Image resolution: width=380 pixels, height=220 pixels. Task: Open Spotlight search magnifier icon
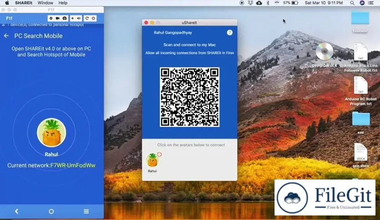coord(352,3)
